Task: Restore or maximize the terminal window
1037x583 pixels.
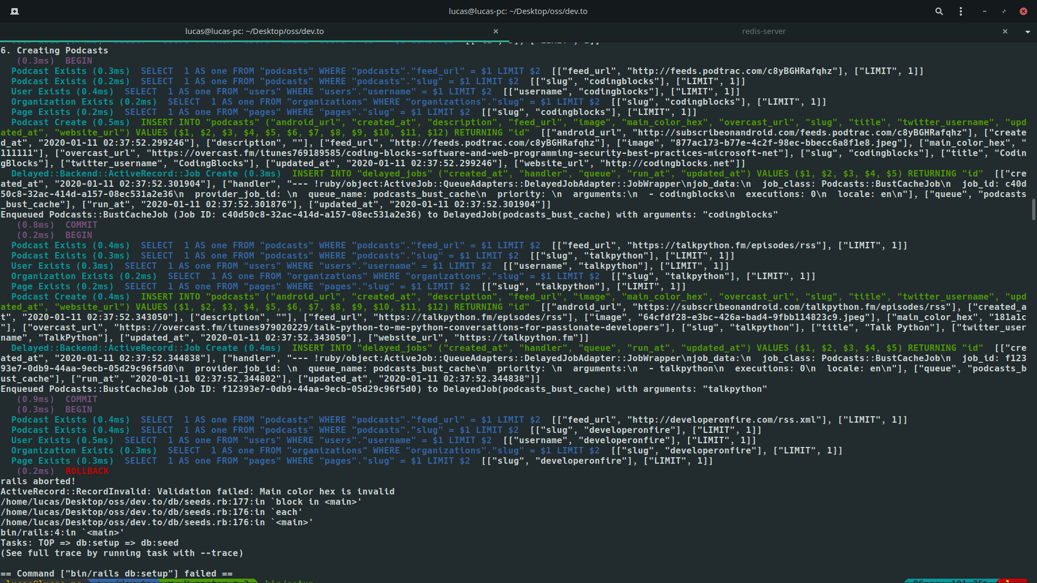Action: click(1004, 11)
